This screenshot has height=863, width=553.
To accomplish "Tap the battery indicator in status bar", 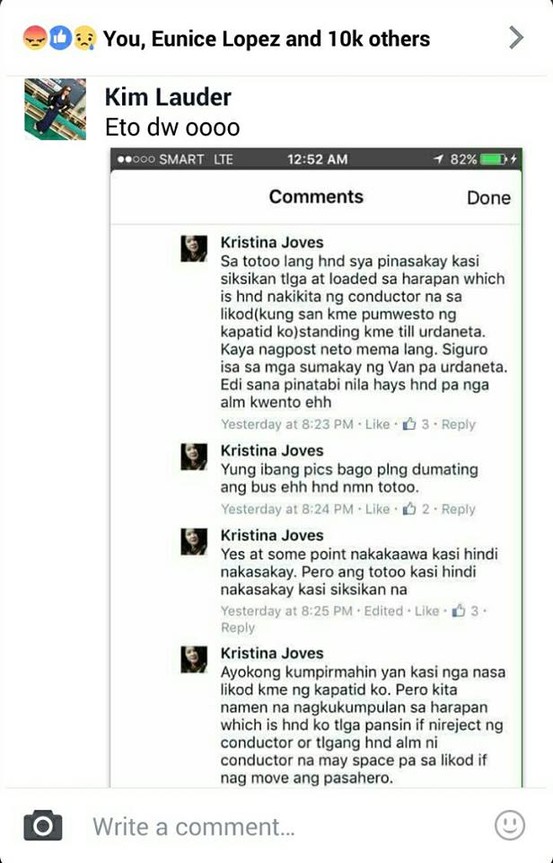I will (x=493, y=160).
